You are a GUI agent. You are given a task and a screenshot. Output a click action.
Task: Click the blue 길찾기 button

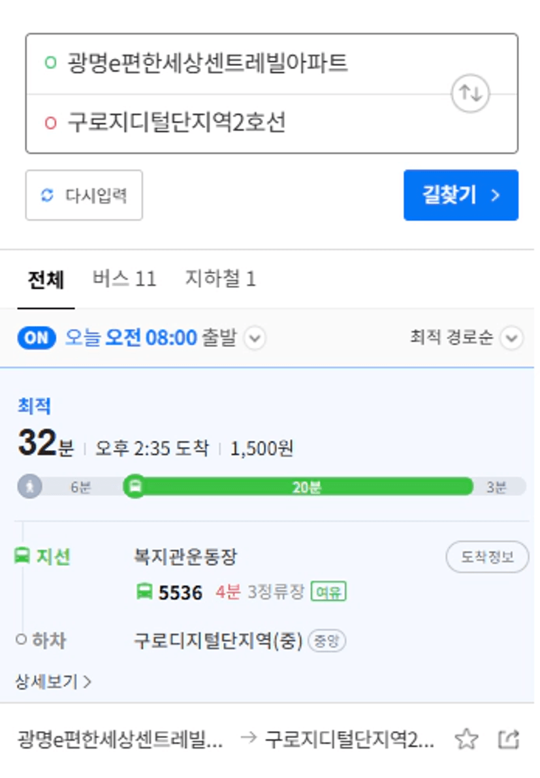(461, 195)
